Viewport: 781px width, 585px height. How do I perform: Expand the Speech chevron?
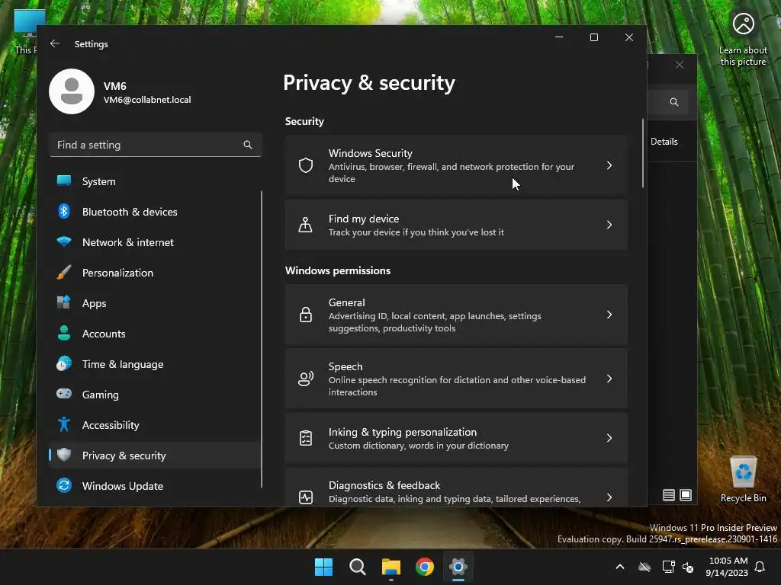[x=609, y=379]
